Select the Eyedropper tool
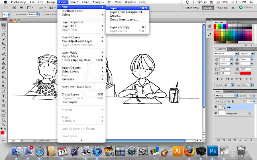The image size is (257, 160). 3,48
